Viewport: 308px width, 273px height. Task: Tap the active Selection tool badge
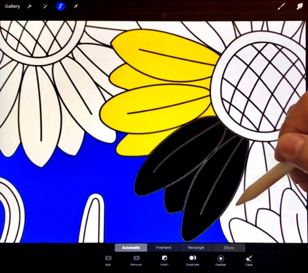click(60, 6)
